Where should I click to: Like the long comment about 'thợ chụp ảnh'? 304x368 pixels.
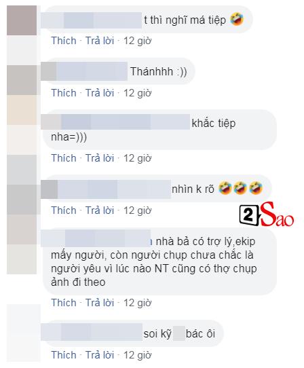pyautogui.click(x=64, y=303)
